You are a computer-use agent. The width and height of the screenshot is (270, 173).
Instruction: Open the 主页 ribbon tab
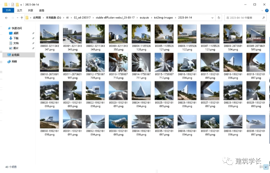pyautogui.click(x=20, y=11)
